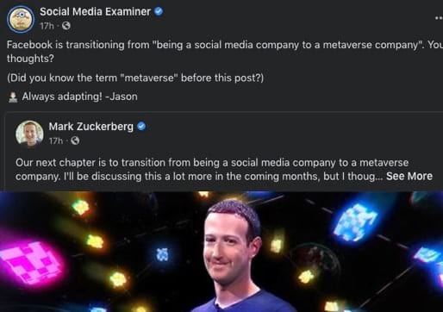443x312 pixels.
Task: Open the post options three-dot menu
Action: tap(439, 18)
